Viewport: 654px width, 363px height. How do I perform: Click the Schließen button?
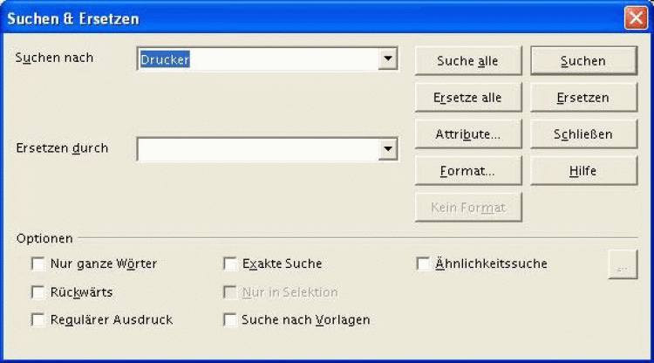point(583,134)
